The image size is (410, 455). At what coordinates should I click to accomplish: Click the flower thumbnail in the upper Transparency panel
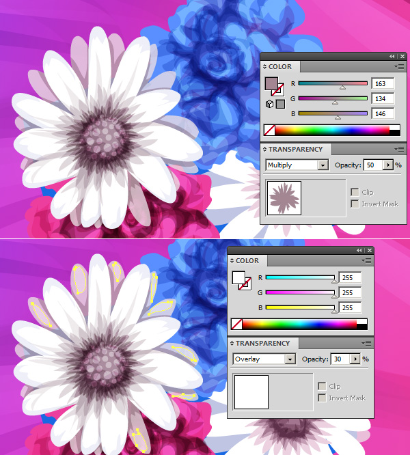[280, 198]
